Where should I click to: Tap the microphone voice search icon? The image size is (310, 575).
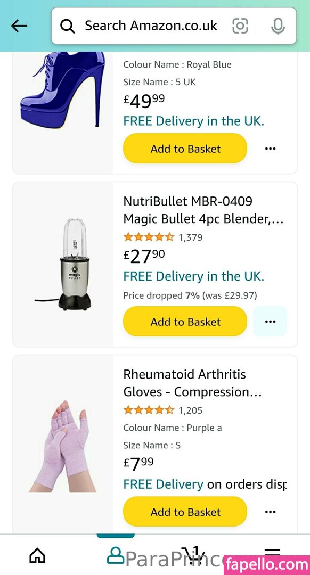278,26
